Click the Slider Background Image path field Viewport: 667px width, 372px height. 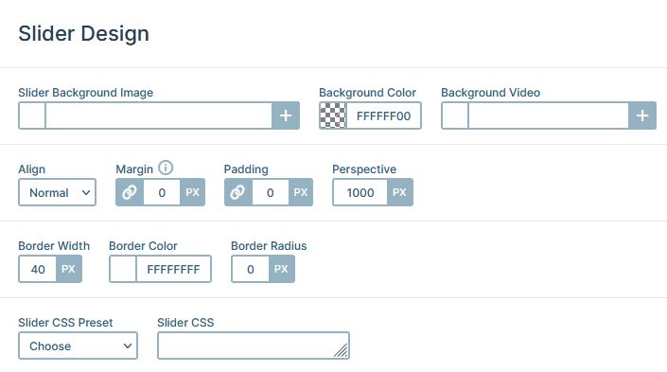pos(159,115)
